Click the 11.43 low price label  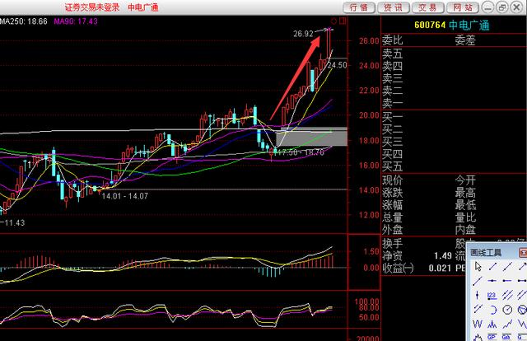(x=13, y=222)
